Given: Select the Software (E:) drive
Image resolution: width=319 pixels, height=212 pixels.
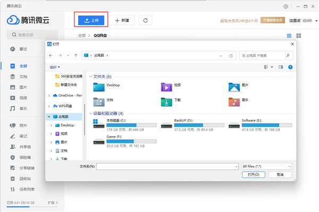Looking at the screenshot, I should [260, 125].
